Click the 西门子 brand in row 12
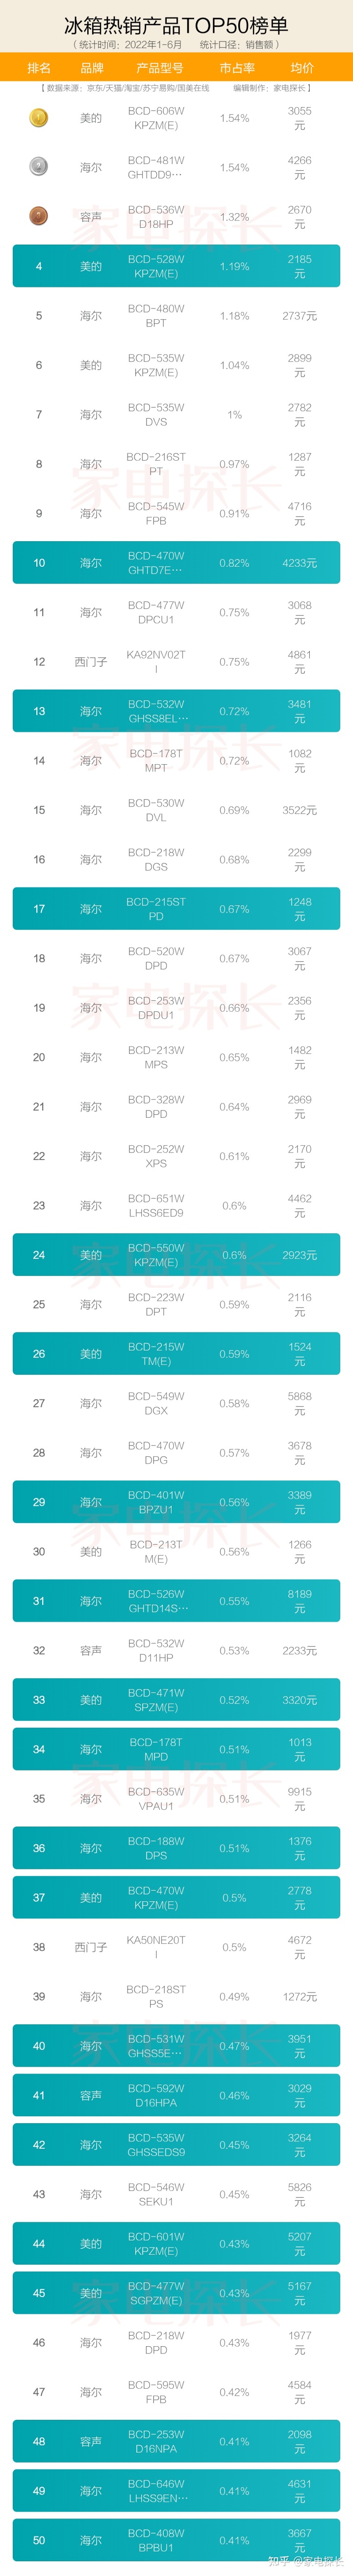 point(91,662)
